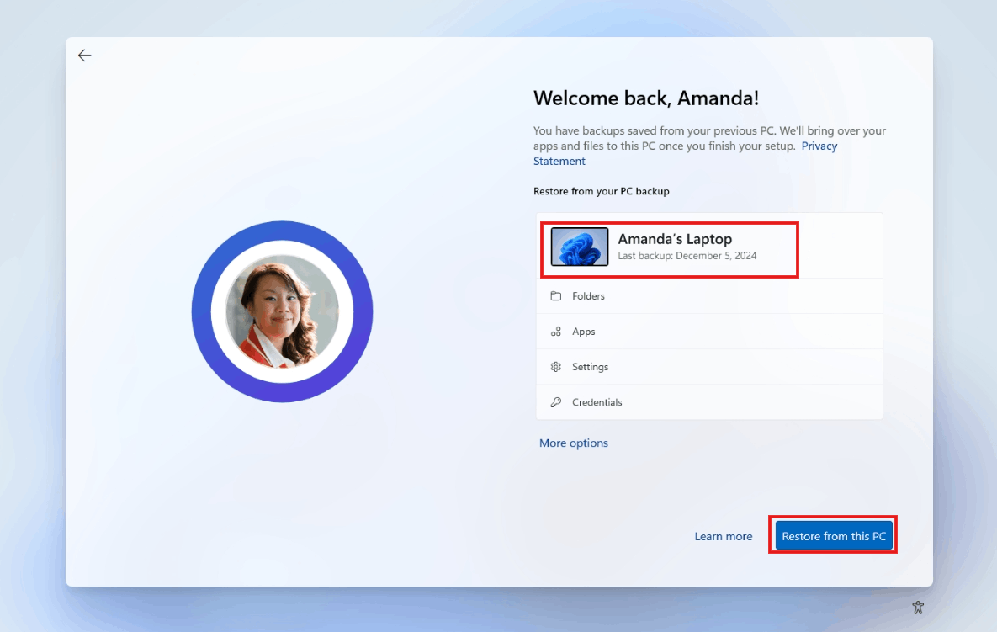
Task: Select the Amanda's Laptop device thumbnail
Action: (x=579, y=247)
